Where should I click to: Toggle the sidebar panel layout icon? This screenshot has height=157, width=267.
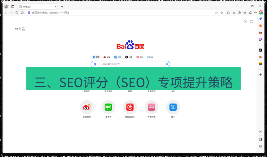click(x=260, y=139)
